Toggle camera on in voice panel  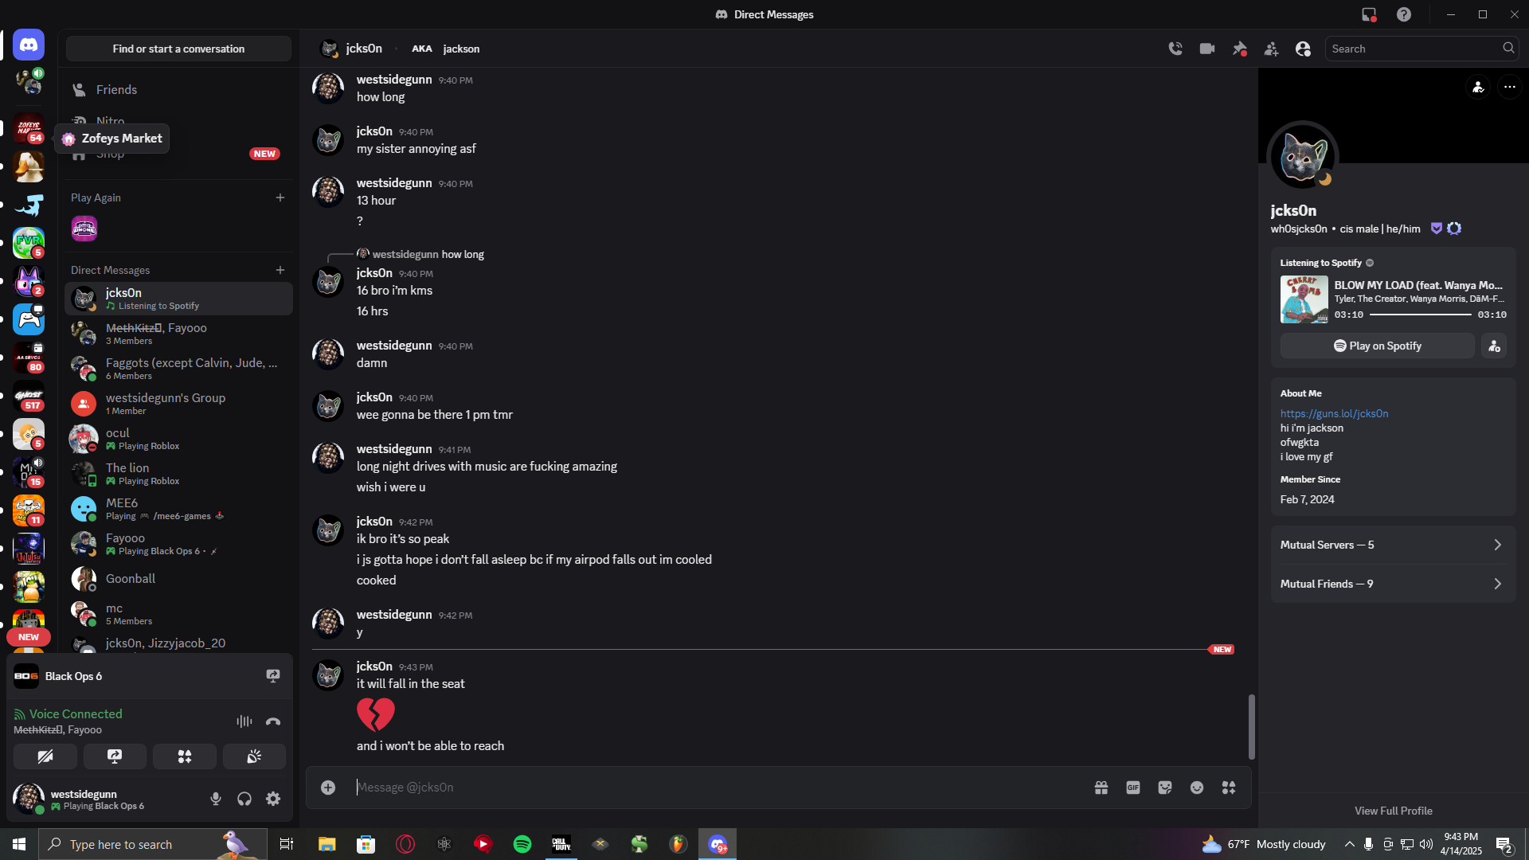pyautogui.click(x=45, y=756)
